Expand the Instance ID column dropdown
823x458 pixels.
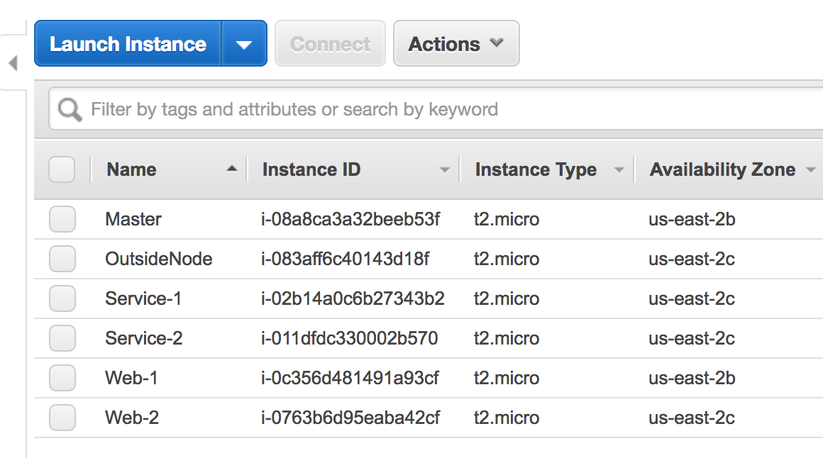445,170
